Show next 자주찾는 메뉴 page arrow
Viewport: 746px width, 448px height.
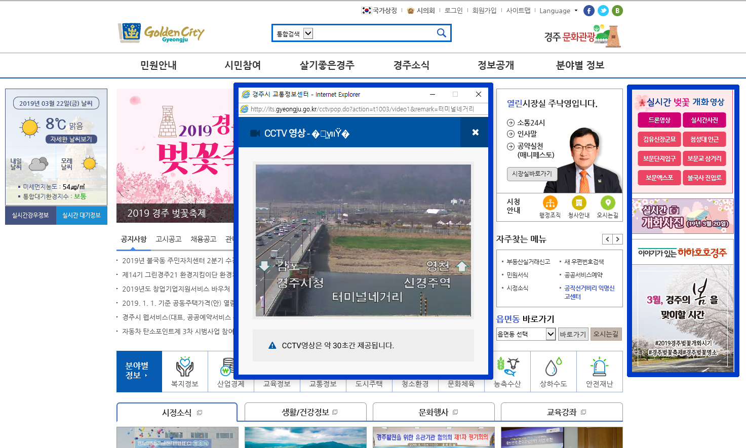click(617, 239)
